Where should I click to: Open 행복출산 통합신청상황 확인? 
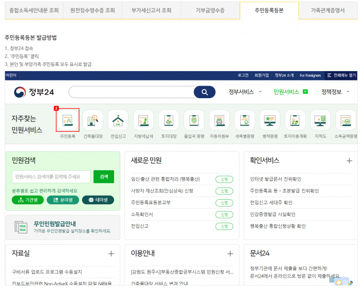coord(277,226)
